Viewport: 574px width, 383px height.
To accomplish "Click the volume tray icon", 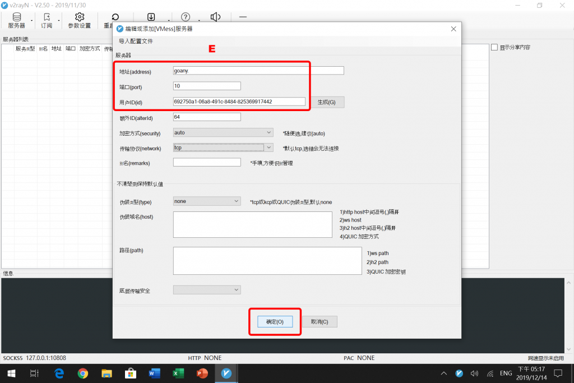I will pyautogui.click(x=474, y=373).
